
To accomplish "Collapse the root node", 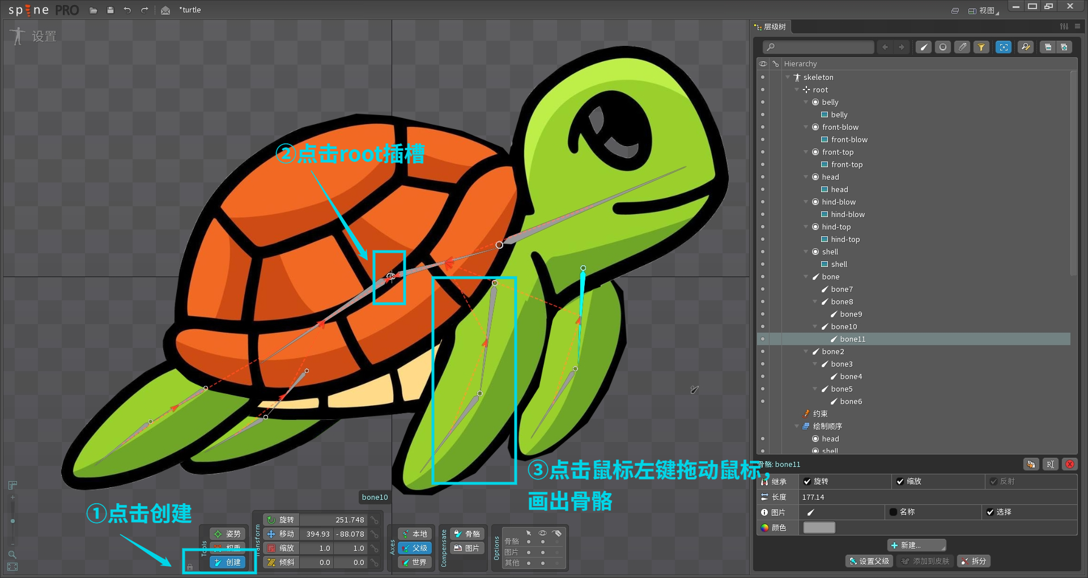I will pyautogui.click(x=797, y=90).
